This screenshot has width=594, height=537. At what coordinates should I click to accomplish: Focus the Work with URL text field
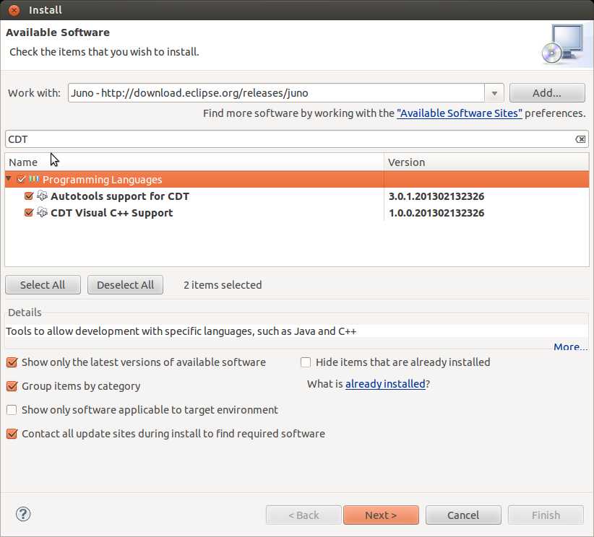click(x=276, y=92)
